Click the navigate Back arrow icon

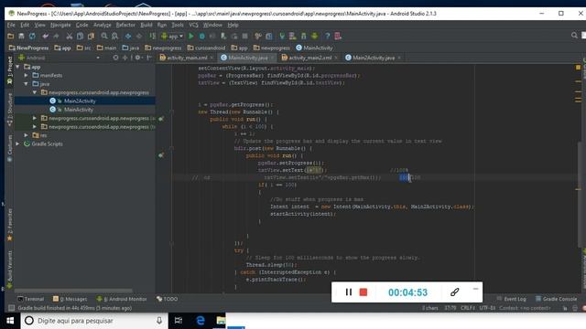tap(128, 37)
